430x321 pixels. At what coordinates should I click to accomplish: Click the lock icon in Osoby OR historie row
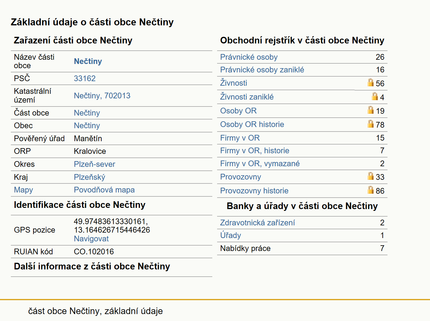pos(371,124)
